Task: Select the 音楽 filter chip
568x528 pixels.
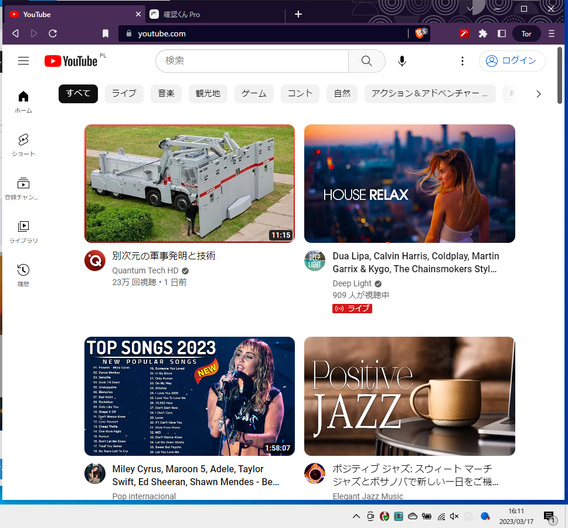Action: click(x=166, y=93)
